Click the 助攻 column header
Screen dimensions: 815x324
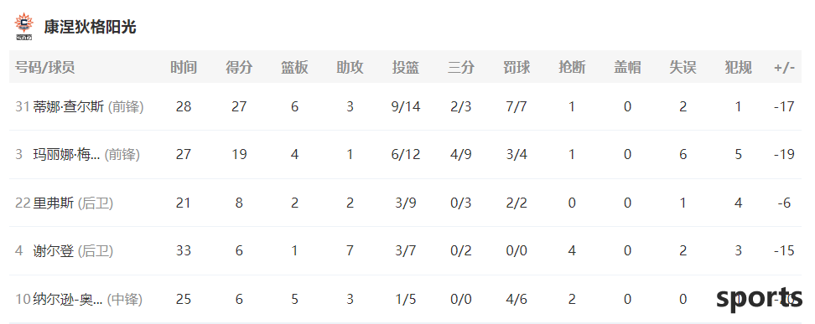click(350, 67)
